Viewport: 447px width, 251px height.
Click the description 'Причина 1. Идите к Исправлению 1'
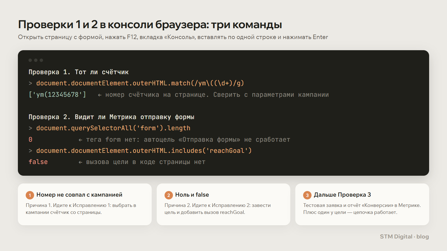point(81,209)
